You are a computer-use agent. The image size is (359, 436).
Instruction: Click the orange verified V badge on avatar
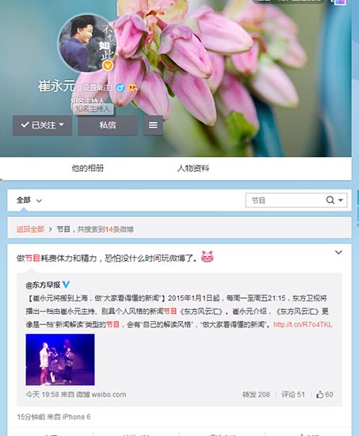[108, 66]
